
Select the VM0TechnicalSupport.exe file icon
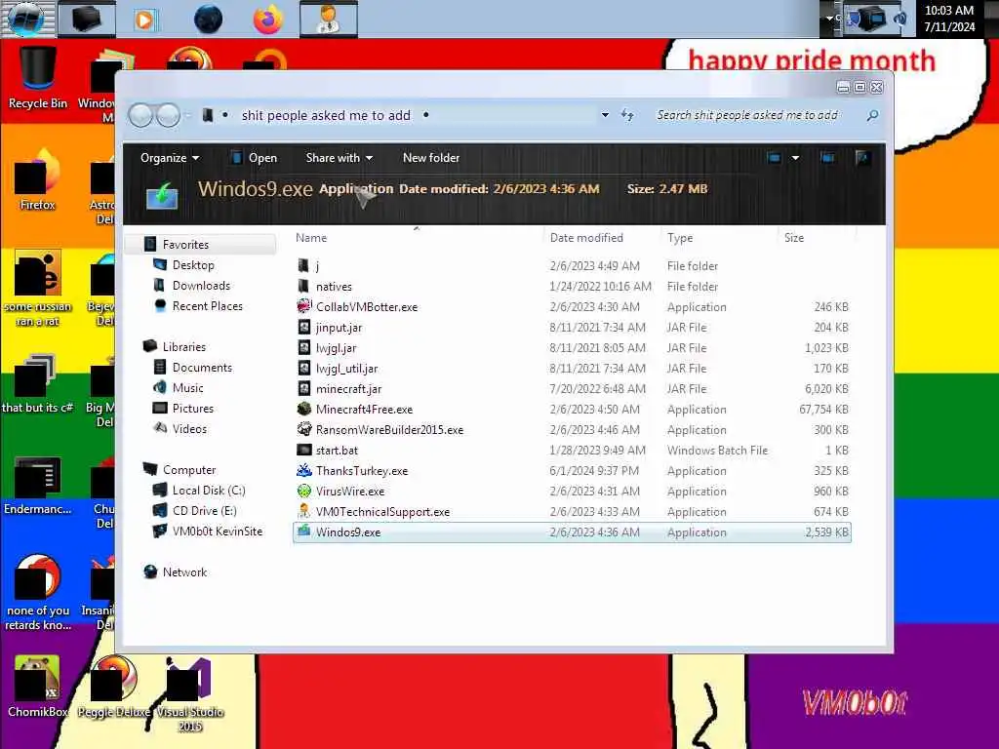point(304,511)
